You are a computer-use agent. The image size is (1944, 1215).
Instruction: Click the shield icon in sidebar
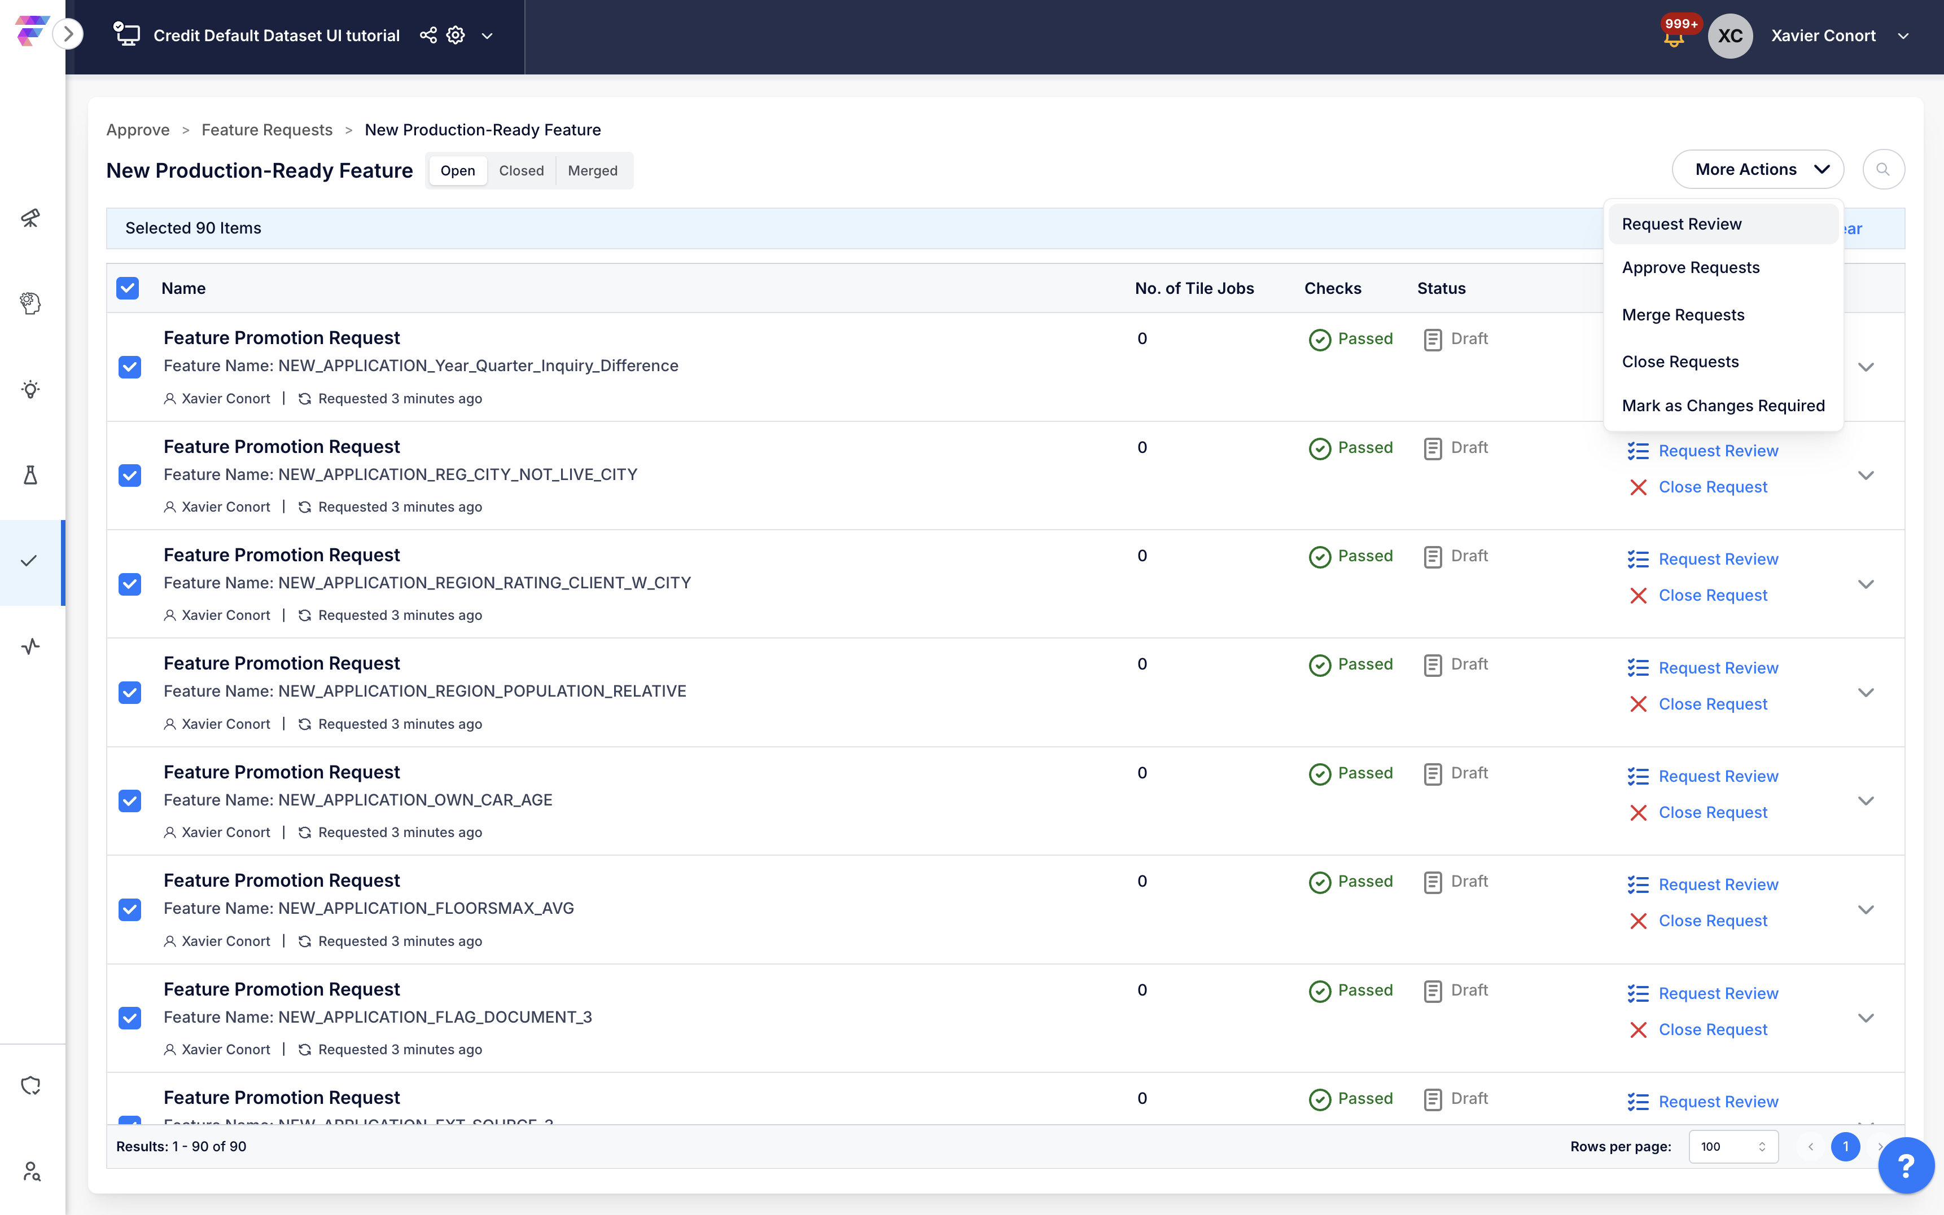click(x=30, y=1086)
